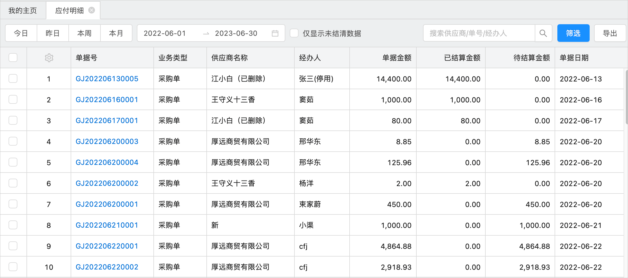
Task: Select the checkbox for row 1
Action: 13,79
